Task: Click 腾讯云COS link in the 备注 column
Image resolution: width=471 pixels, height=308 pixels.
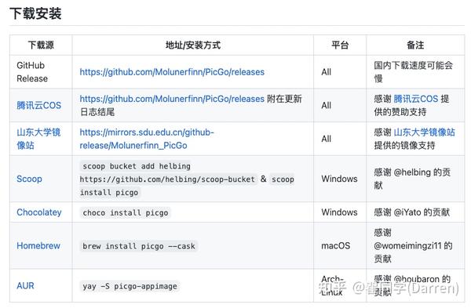Action: click(x=416, y=99)
